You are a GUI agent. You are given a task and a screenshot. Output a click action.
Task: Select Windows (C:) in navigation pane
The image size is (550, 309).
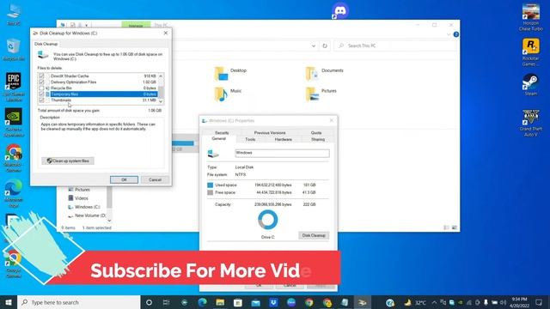[x=84, y=207]
